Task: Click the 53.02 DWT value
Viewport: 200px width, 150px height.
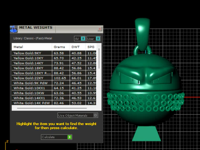Action: point(77,103)
